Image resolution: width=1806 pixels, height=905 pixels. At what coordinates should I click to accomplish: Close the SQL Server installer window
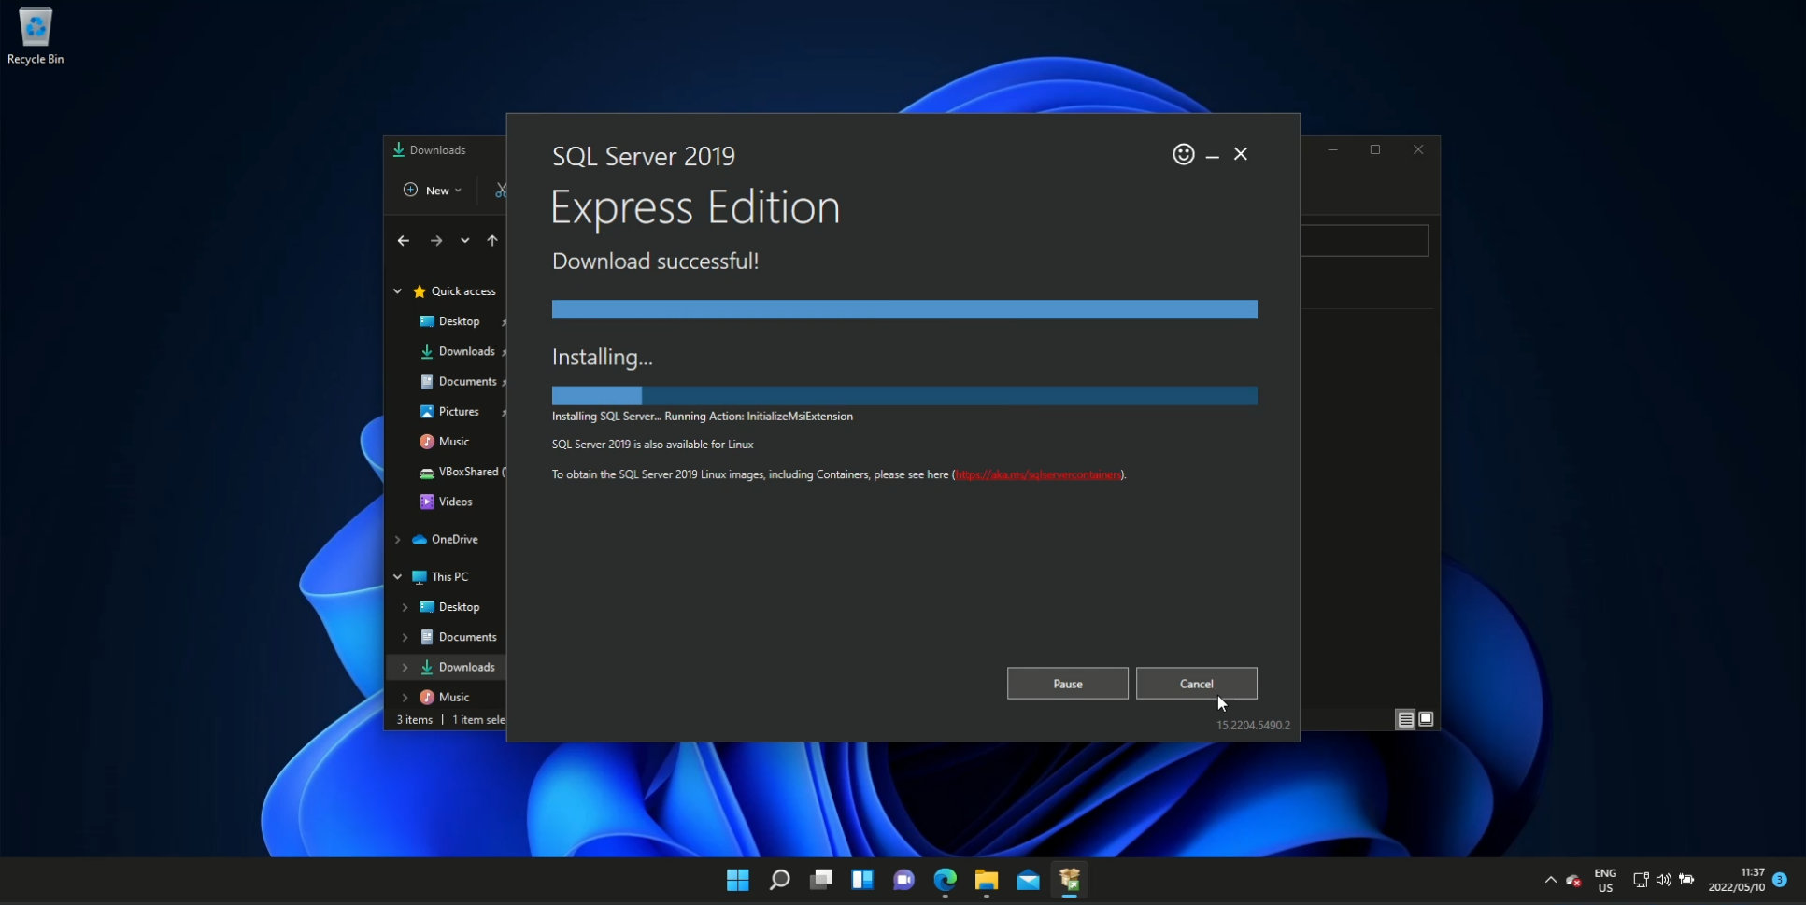coord(1241,154)
